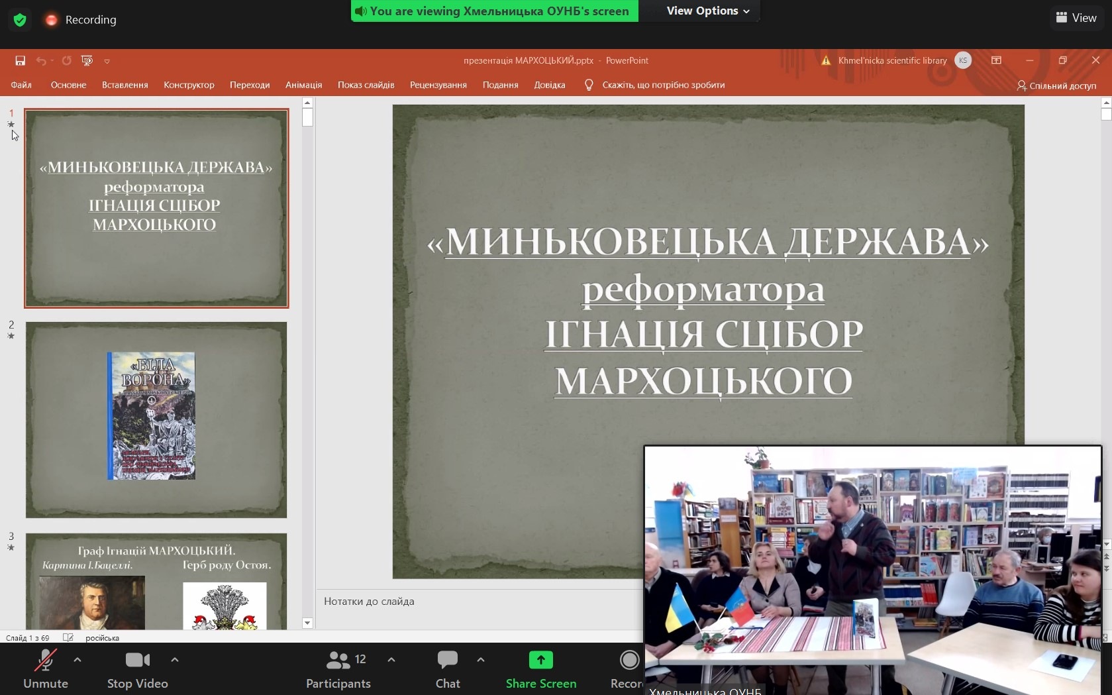Open video options arrow beside Stop Video
Screen dimensions: 1112x695
(175, 660)
